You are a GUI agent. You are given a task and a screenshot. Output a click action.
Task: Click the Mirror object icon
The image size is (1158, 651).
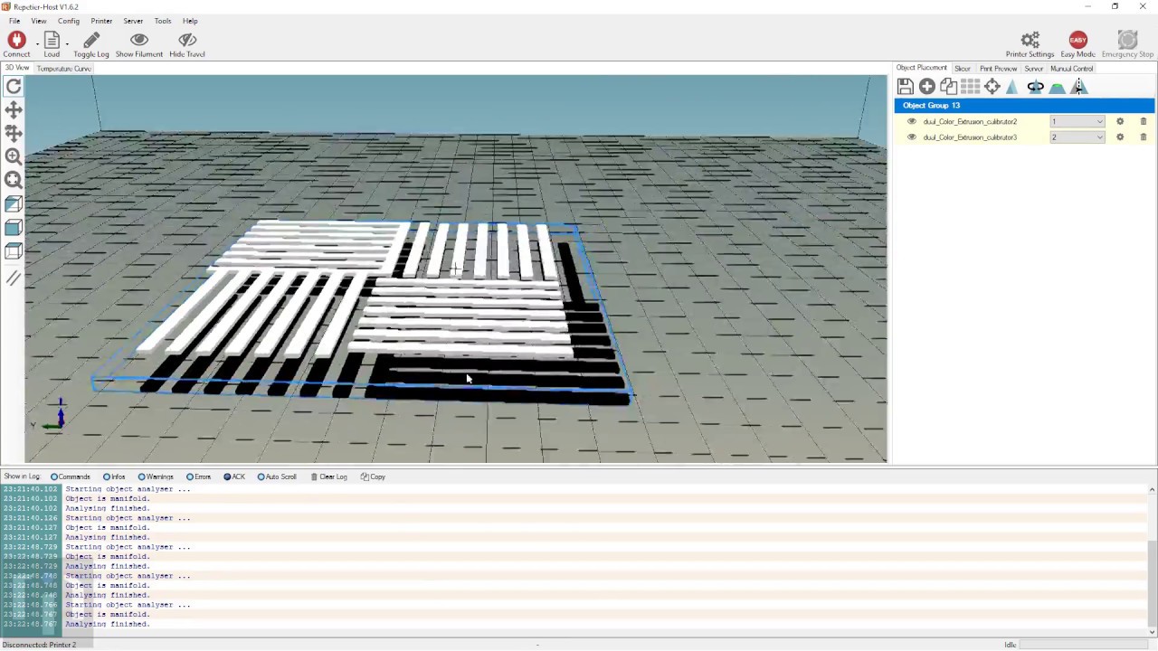(x=1078, y=87)
